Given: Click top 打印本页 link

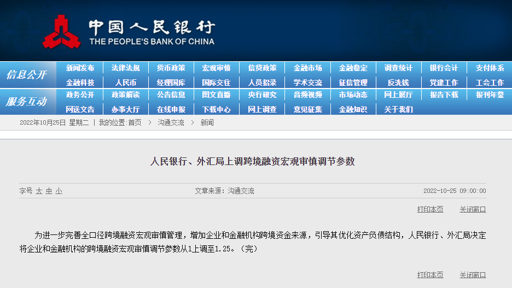Looking at the screenshot, I should point(430,209).
